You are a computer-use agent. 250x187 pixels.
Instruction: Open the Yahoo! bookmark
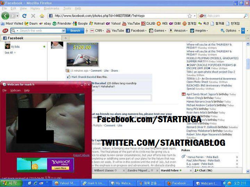(x=113, y=24)
